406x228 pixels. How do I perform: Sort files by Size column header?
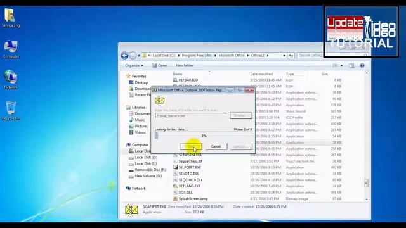325,74
